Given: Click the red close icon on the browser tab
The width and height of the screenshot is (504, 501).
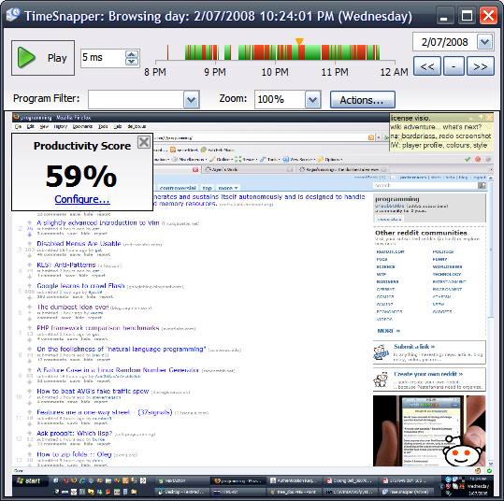Looking at the screenshot, I should 195,169.
